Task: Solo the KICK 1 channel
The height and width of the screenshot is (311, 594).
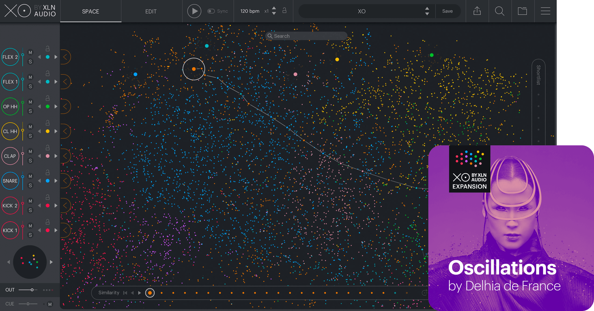Action: point(30,235)
